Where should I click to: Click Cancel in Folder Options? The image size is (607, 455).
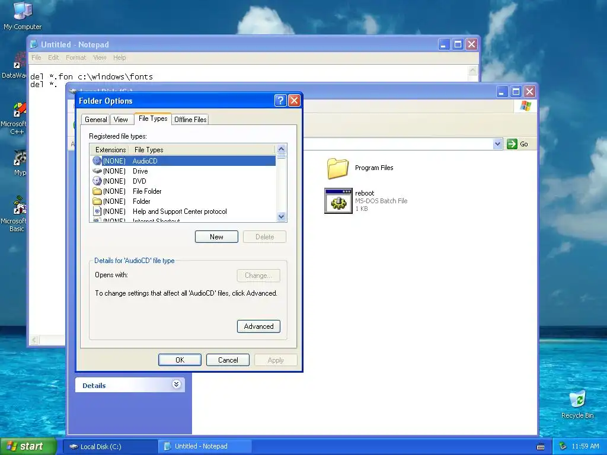coord(228,360)
